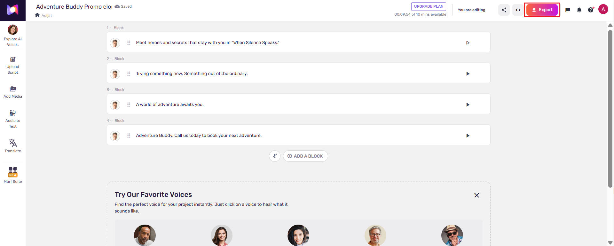Image resolution: width=614 pixels, height=246 pixels.
Task: Click the home icon beside Adijat
Action: click(37, 15)
